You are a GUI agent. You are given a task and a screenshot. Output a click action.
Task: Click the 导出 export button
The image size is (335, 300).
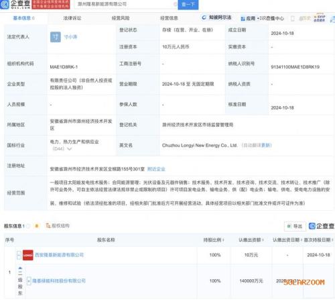point(295,226)
